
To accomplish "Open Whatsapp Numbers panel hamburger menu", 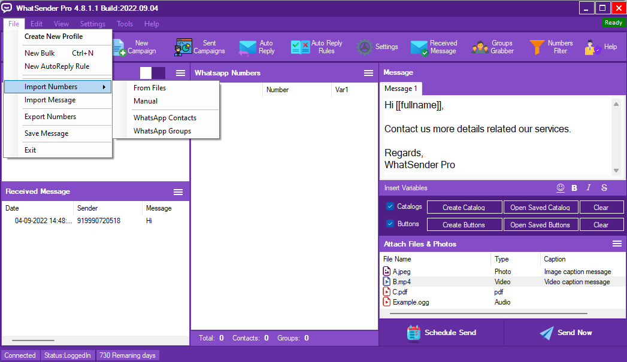I will tap(368, 73).
